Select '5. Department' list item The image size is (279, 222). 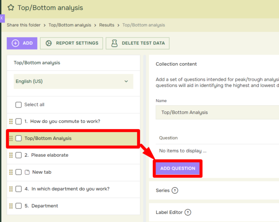pos(73,206)
